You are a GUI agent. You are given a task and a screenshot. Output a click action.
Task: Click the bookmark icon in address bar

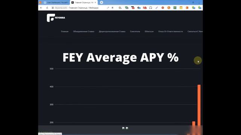113,8
